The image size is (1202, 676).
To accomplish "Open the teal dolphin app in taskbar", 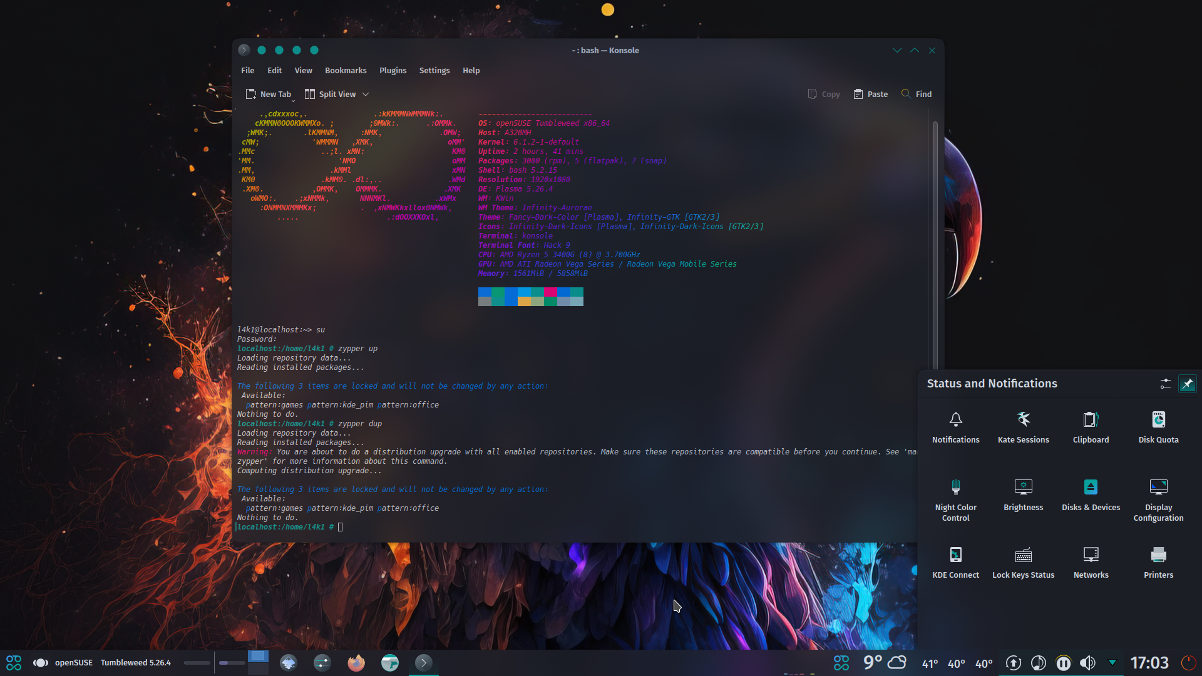I will tap(390, 663).
